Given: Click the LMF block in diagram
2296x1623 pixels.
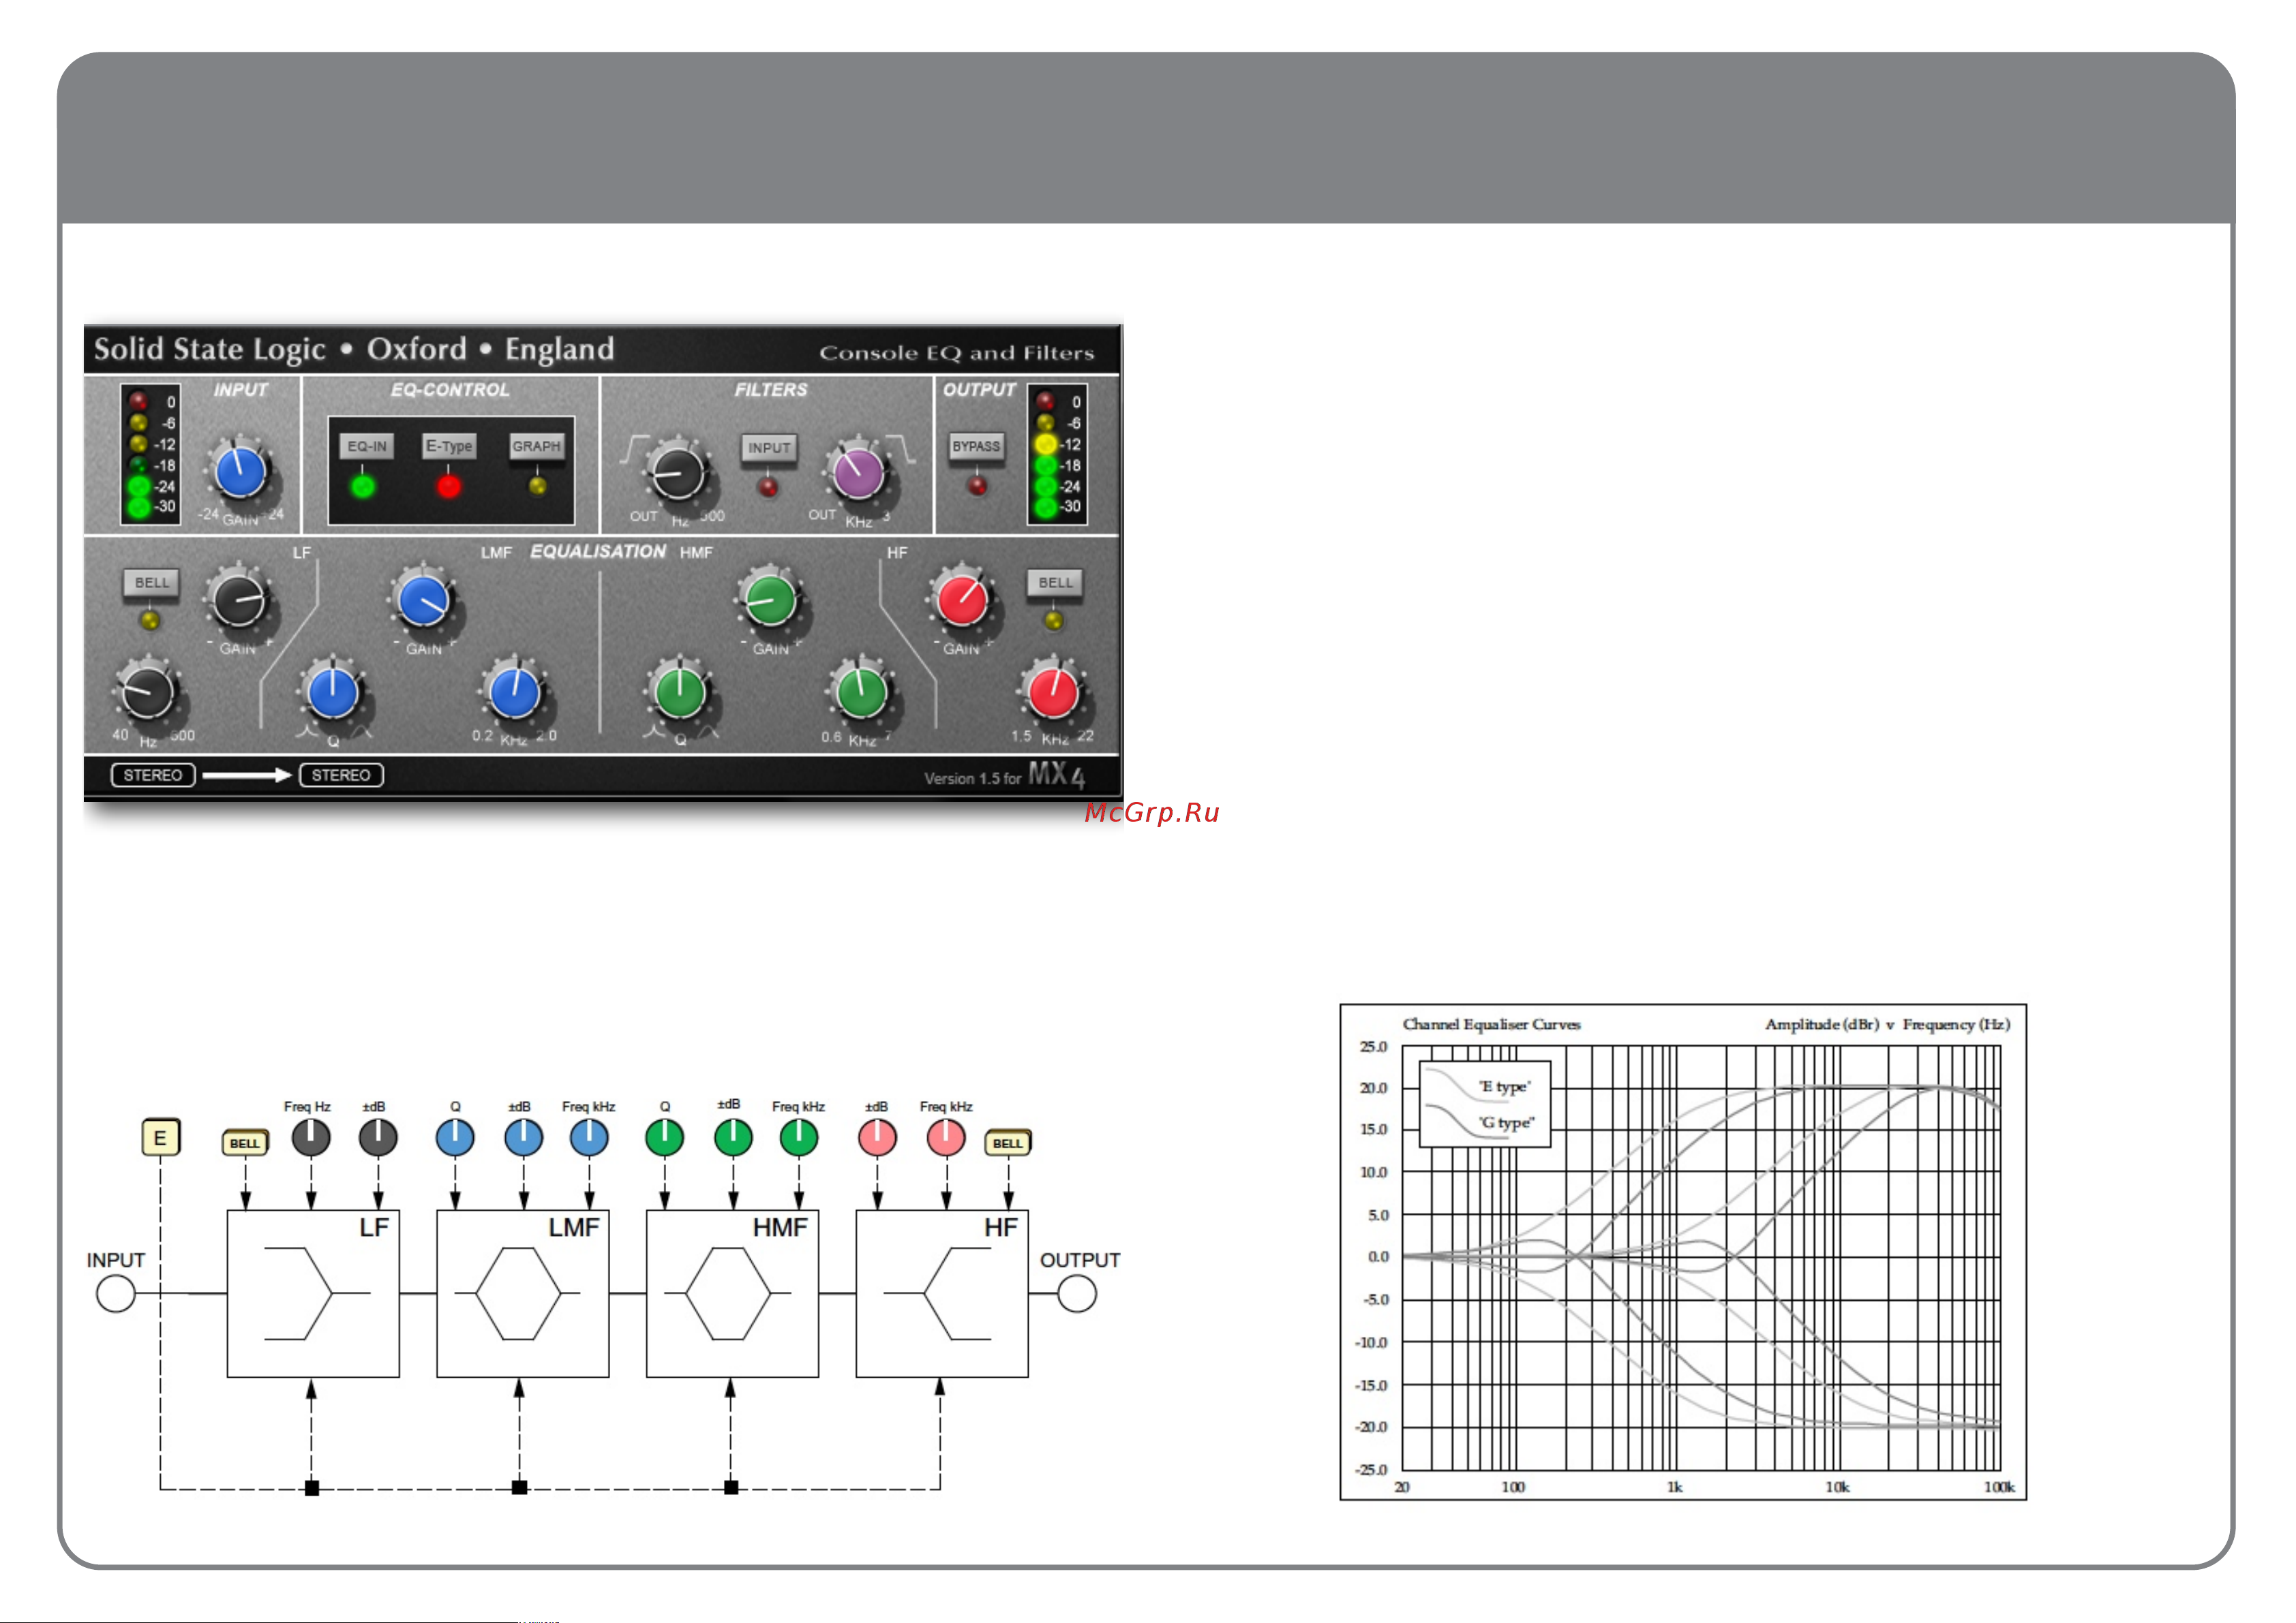Looking at the screenshot, I should (x=523, y=1294).
